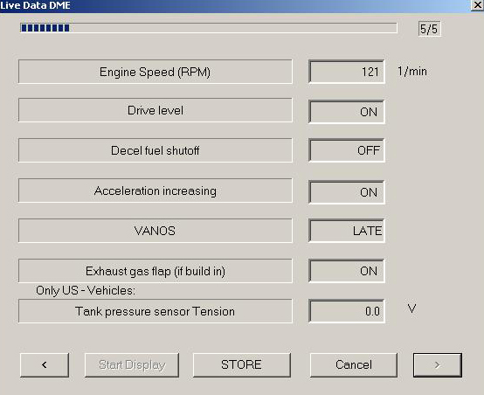The width and height of the screenshot is (484, 395).
Task: Select the VANOS label box
Action: tap(156, 231)
